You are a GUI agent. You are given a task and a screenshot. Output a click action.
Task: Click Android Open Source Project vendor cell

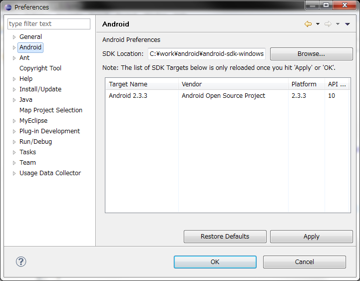[223, 95]
